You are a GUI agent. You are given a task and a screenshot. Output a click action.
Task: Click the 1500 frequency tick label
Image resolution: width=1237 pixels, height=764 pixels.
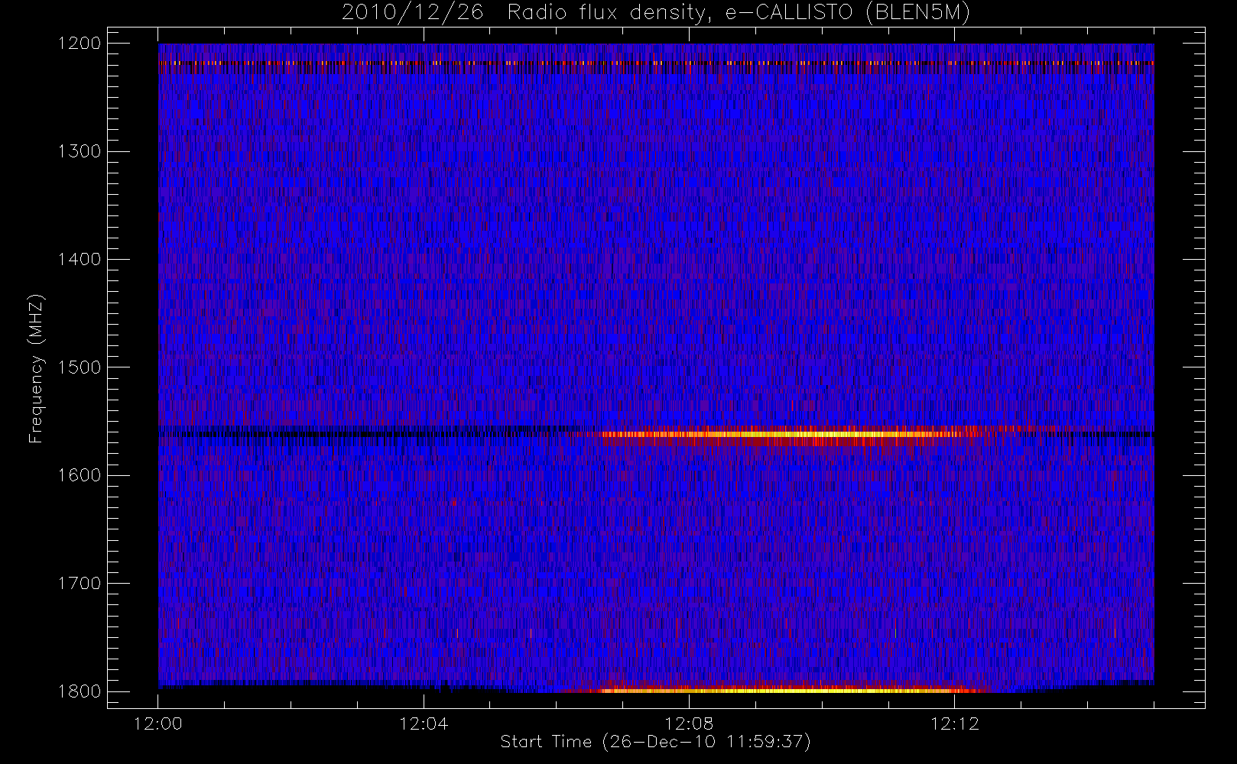80,367
